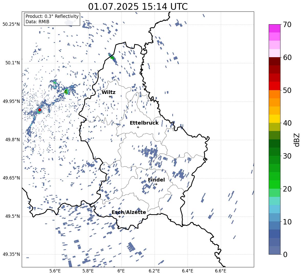This screenshot has height=276, width=303.
Task: Click the Ettelbruck city label
Action: 144,123
